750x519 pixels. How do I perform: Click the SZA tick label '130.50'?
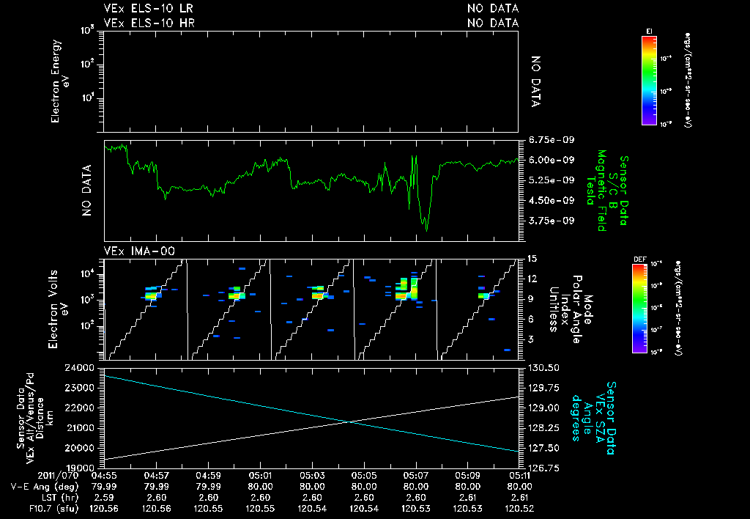543,368
